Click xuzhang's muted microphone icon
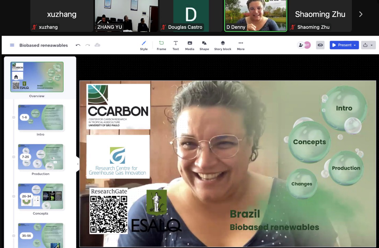 (x=34, y=27)
